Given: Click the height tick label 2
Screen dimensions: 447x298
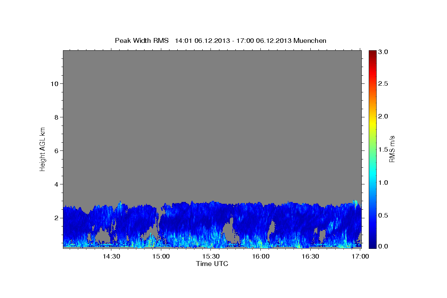Looking at the screenshot, I should pyautogui.click(x=56, y=218).
